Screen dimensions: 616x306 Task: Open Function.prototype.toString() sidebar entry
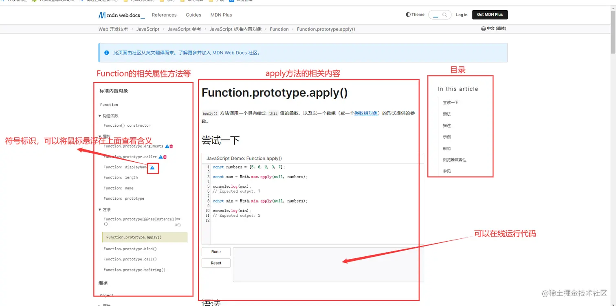point(134,270)
